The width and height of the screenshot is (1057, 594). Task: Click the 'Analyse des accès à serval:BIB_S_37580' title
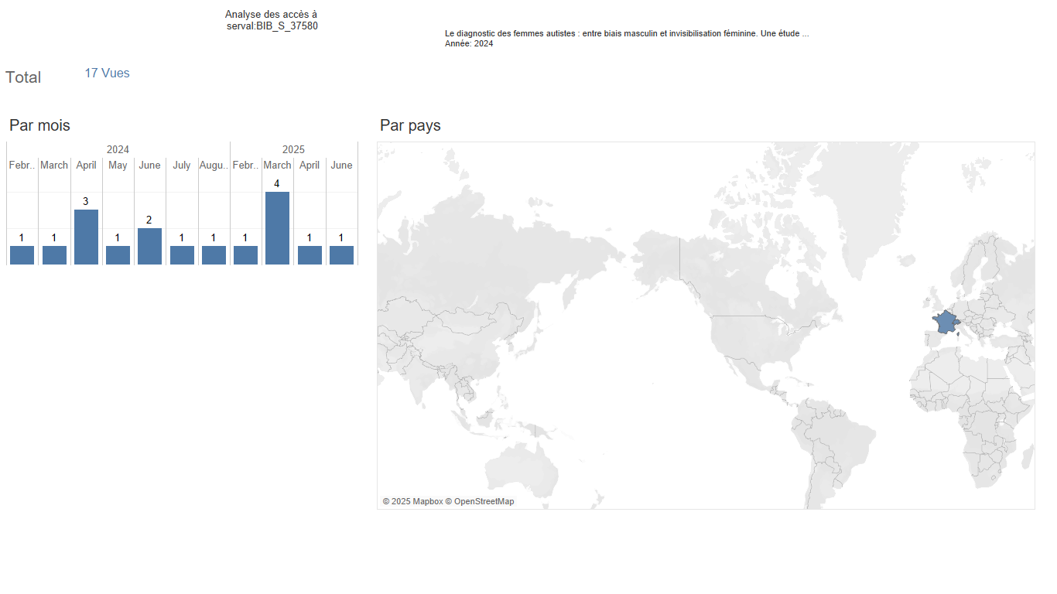click(272, 20)
